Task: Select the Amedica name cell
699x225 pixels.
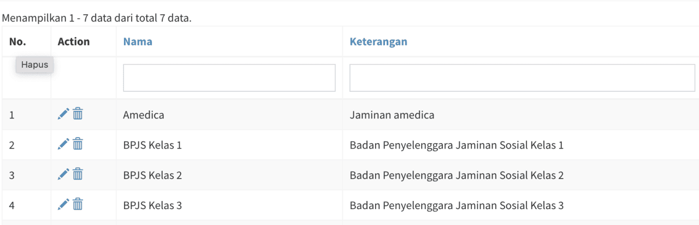Action: point(144,115)
